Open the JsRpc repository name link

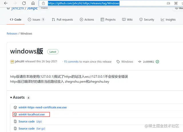32,8
